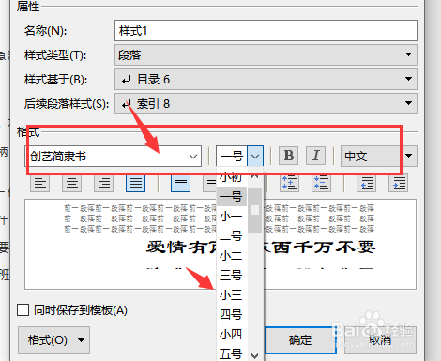Screen dimensions: 441x361
Task: Decrease paragraph spacing with the icon
Action: coord(321,183)
